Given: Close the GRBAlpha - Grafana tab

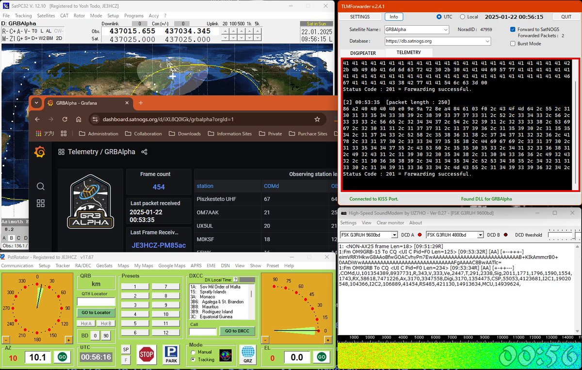Looking at the screenshot, I should pos(127,103).
